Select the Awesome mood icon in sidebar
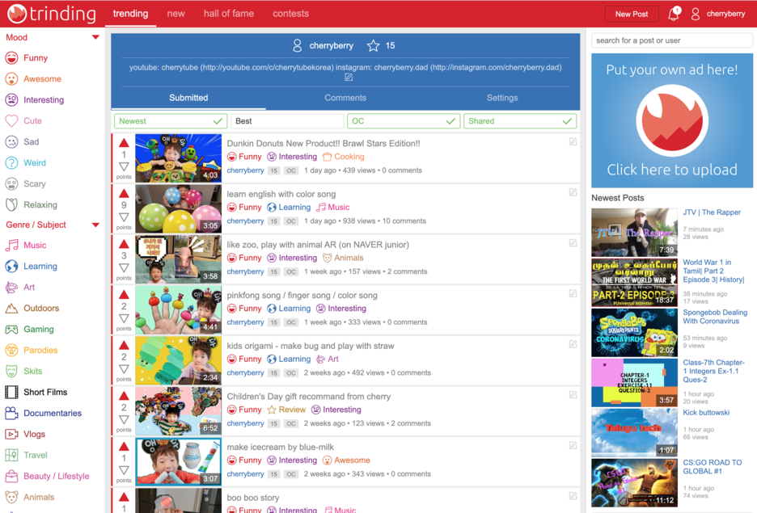 click(11, 78)
